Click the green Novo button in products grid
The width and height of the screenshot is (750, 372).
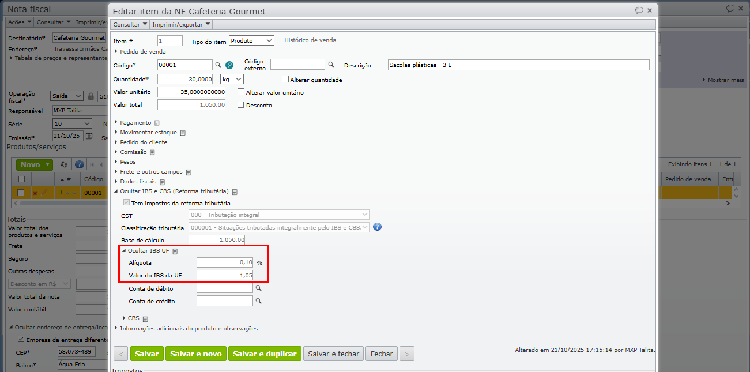34,164
